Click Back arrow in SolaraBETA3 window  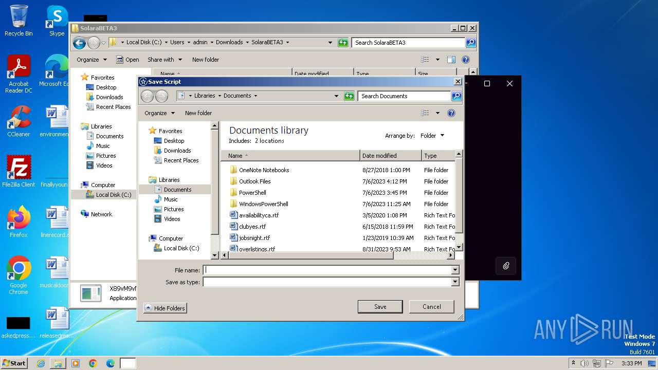tap(79, 43)
